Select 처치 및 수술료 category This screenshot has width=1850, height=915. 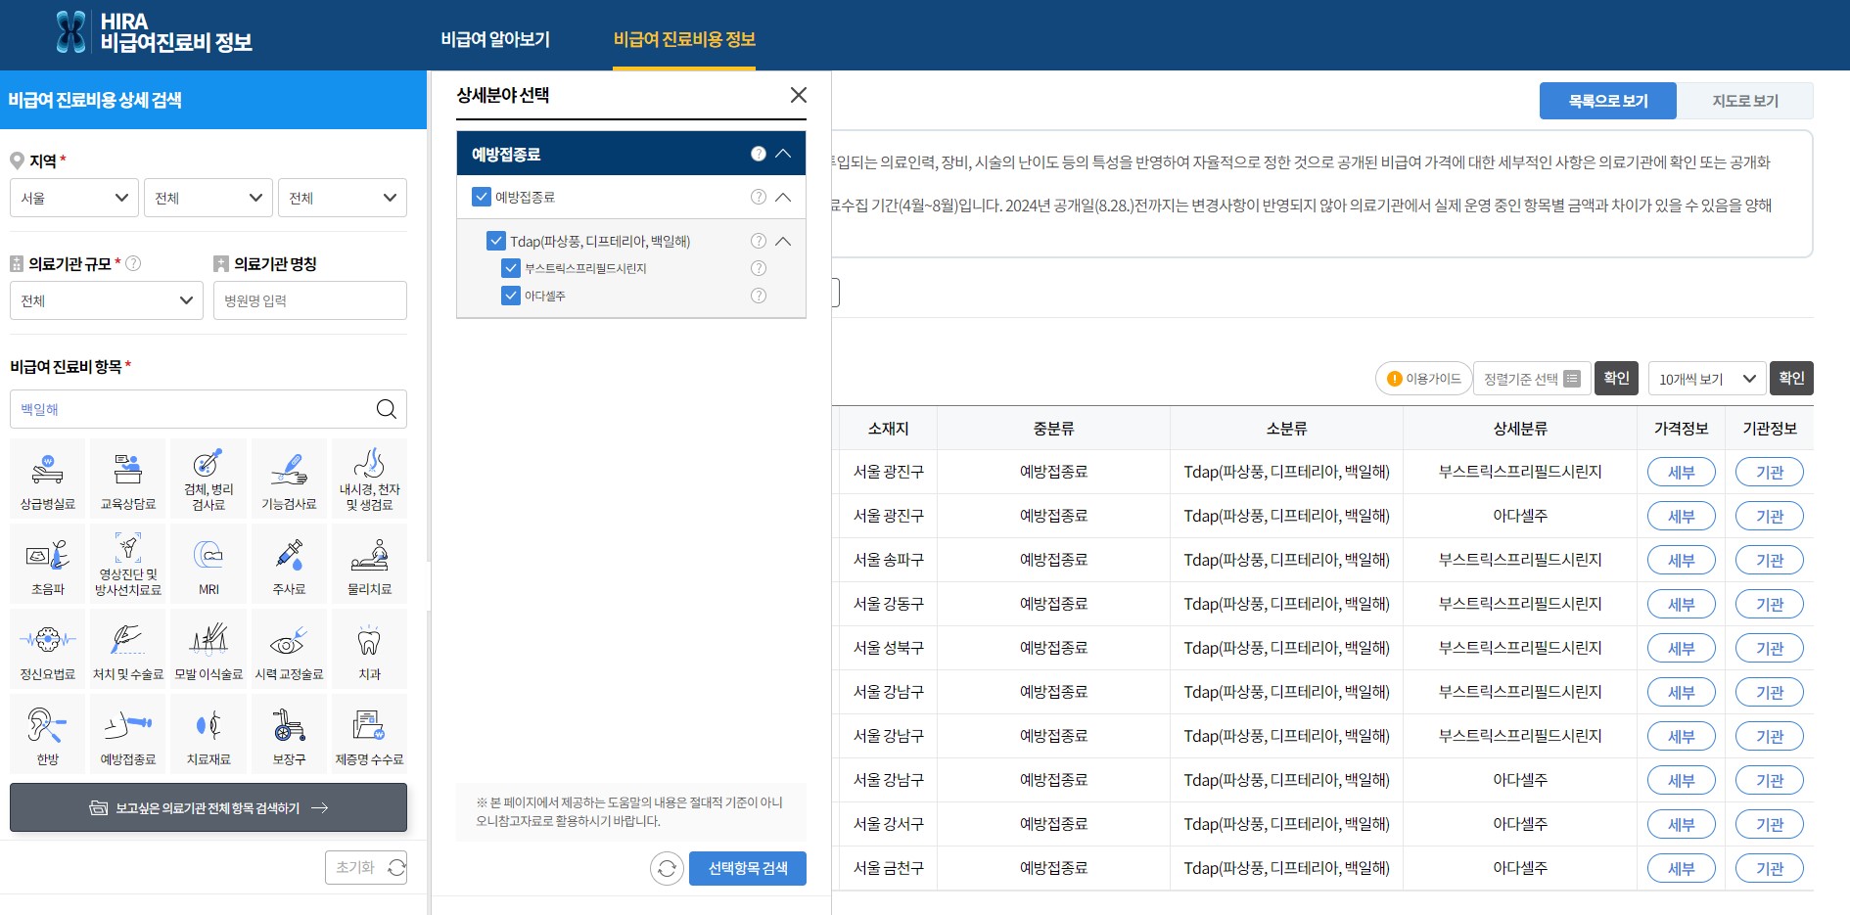pos(128,649)
